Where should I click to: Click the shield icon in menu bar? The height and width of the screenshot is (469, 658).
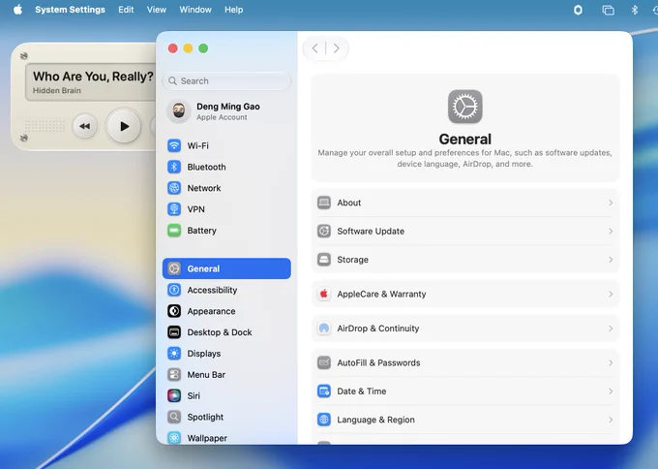pyautogui.click(x=578, y=10)
